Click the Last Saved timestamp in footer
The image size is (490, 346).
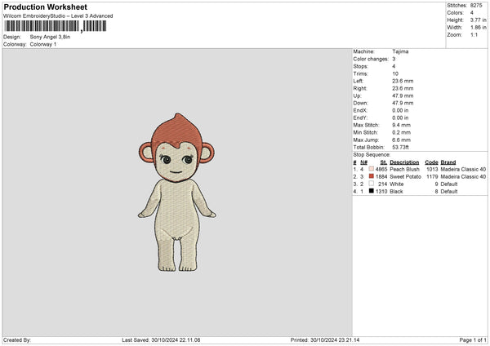(x=161, y=339)
